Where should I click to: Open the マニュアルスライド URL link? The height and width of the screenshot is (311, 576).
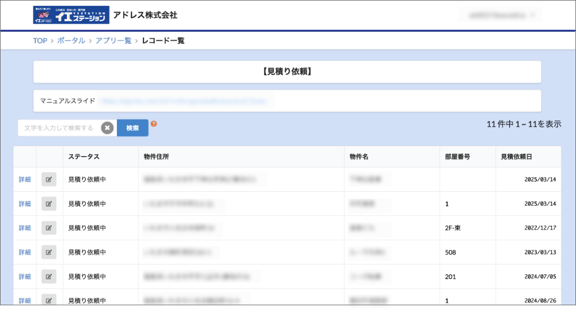pos(184,101)
